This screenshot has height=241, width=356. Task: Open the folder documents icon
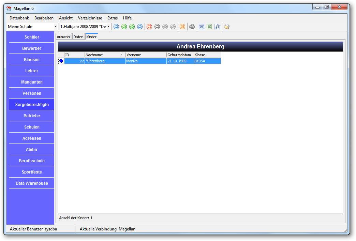click(226, 27)
